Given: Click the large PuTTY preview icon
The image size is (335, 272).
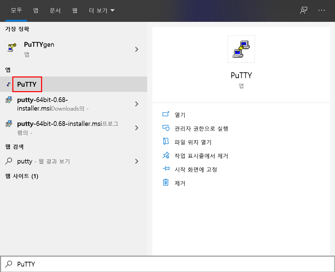Looking at the screenshot, I should [x=241, y=49].
